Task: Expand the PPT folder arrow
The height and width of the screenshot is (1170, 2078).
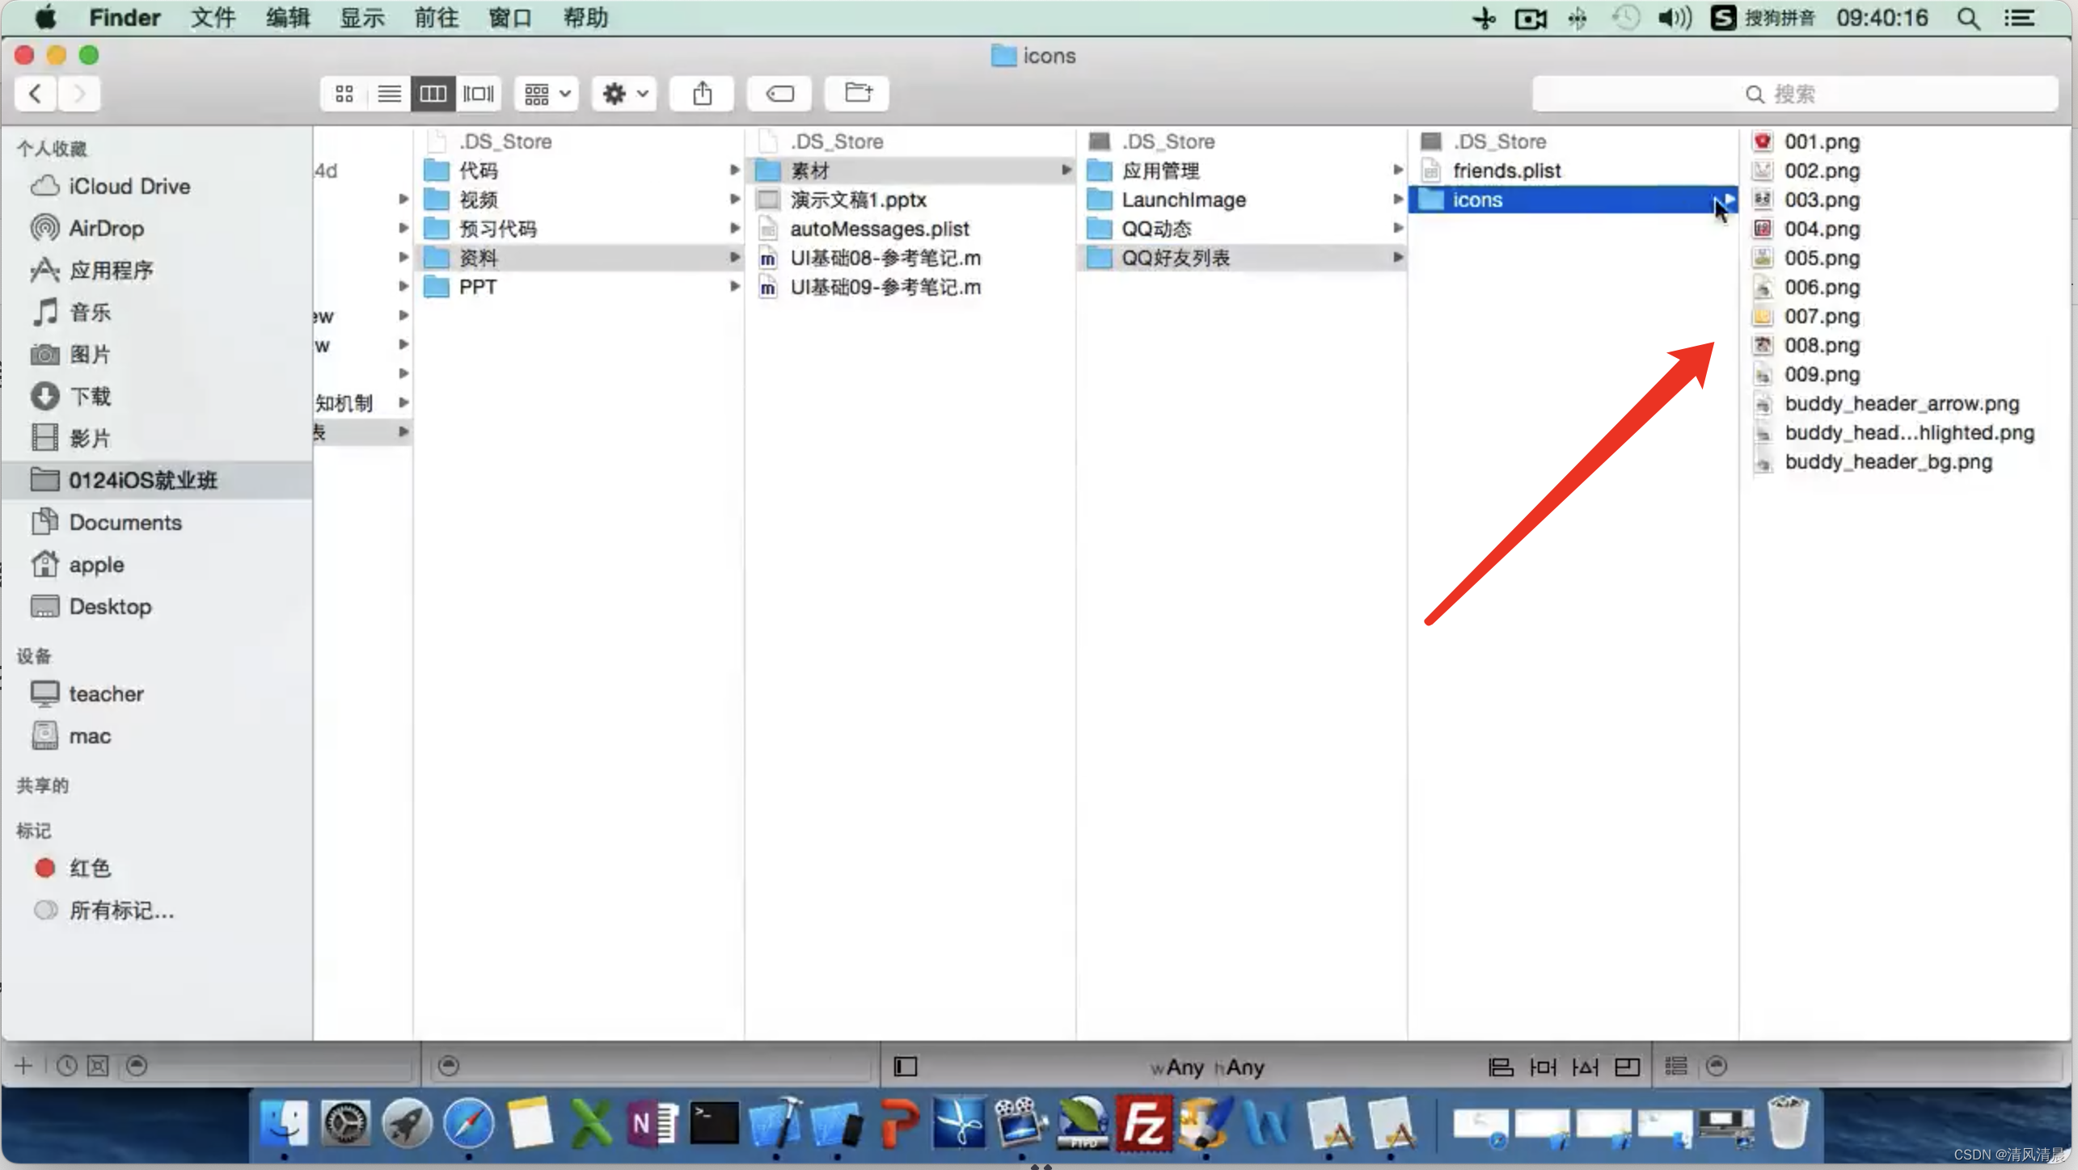Action: pos(734,286)
